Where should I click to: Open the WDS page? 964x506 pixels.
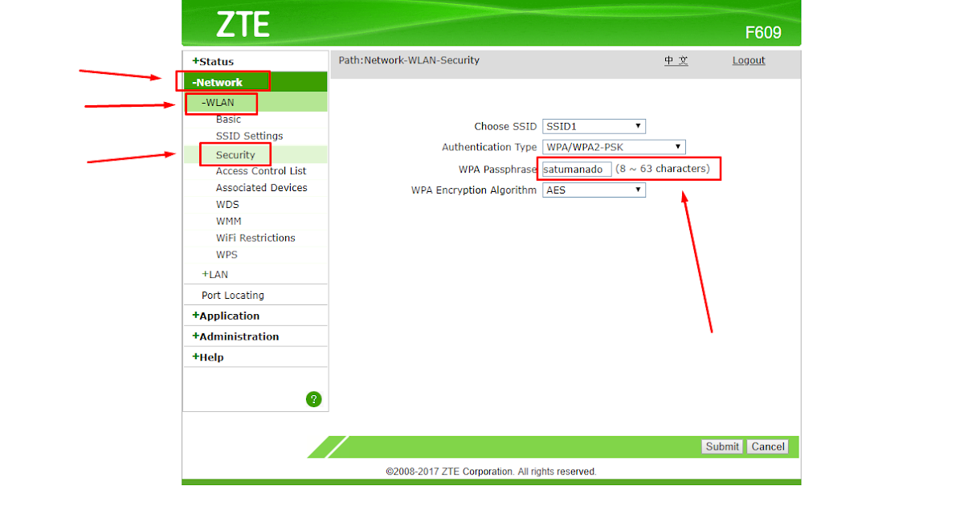click(x=228, y=204)
